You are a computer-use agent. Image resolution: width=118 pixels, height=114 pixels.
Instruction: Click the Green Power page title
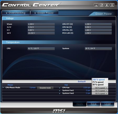tap(104, 14)
